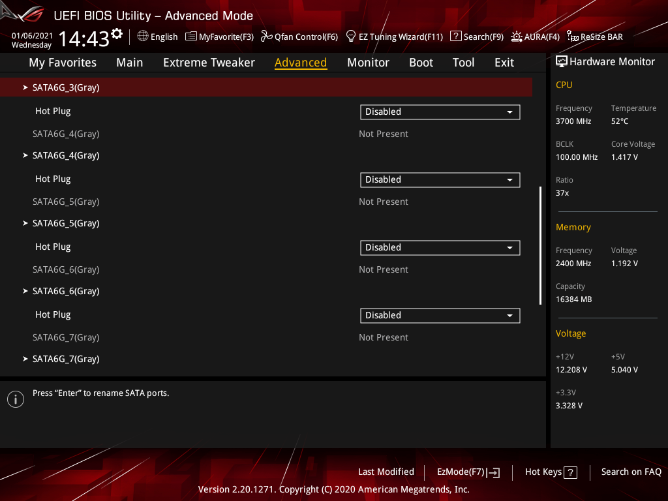Viewport: 668px width, 501px height.
Task: Select the Advanced tab
Action: (301, 63)
